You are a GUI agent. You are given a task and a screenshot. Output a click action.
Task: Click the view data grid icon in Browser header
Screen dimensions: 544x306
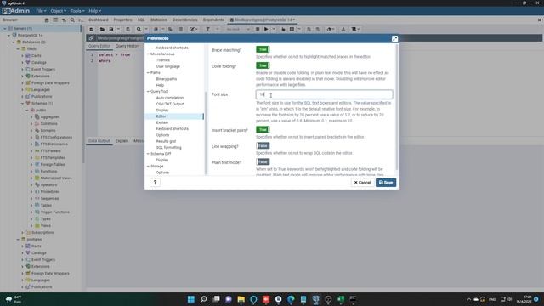pyautogui.click(x=55, y=20)
